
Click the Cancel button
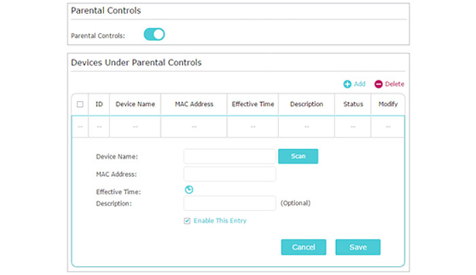pos(303,247)
